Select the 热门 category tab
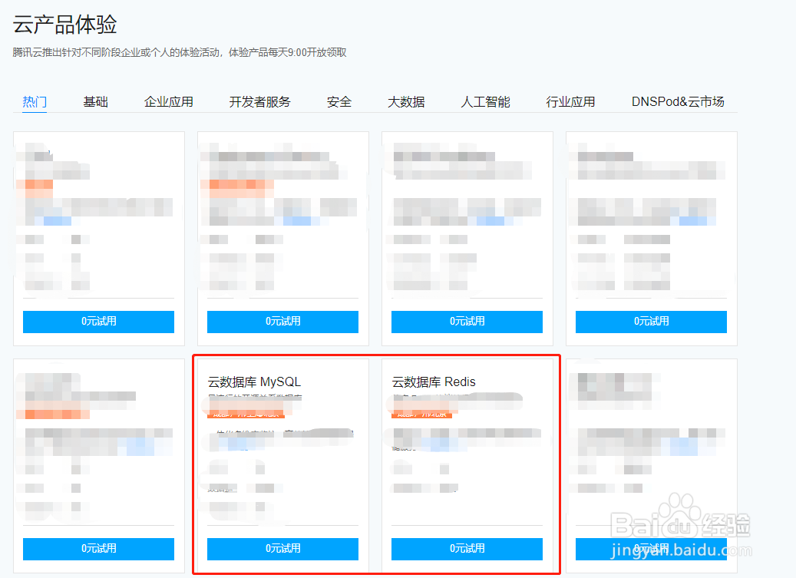The image size is (796, 578). point(35,101)
